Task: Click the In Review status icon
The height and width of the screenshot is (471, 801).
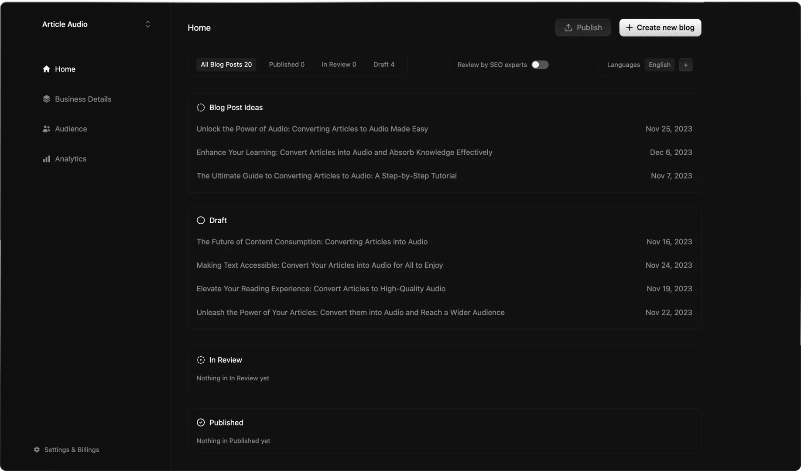Action: tap(201, 360)
